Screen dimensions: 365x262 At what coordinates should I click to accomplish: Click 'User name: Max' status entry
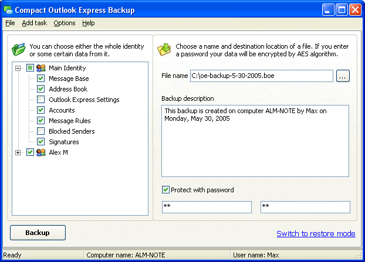point(256,255)
